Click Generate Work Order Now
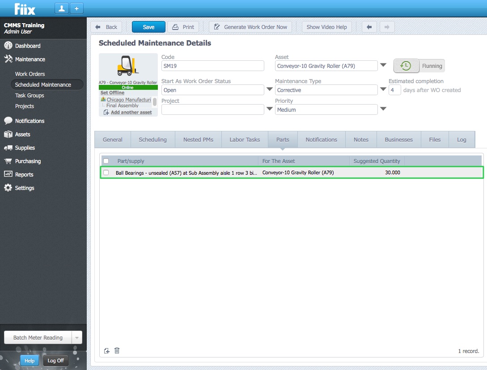Image resolution: width=487 pixels, height=370 pixels. tap(250, 27)
